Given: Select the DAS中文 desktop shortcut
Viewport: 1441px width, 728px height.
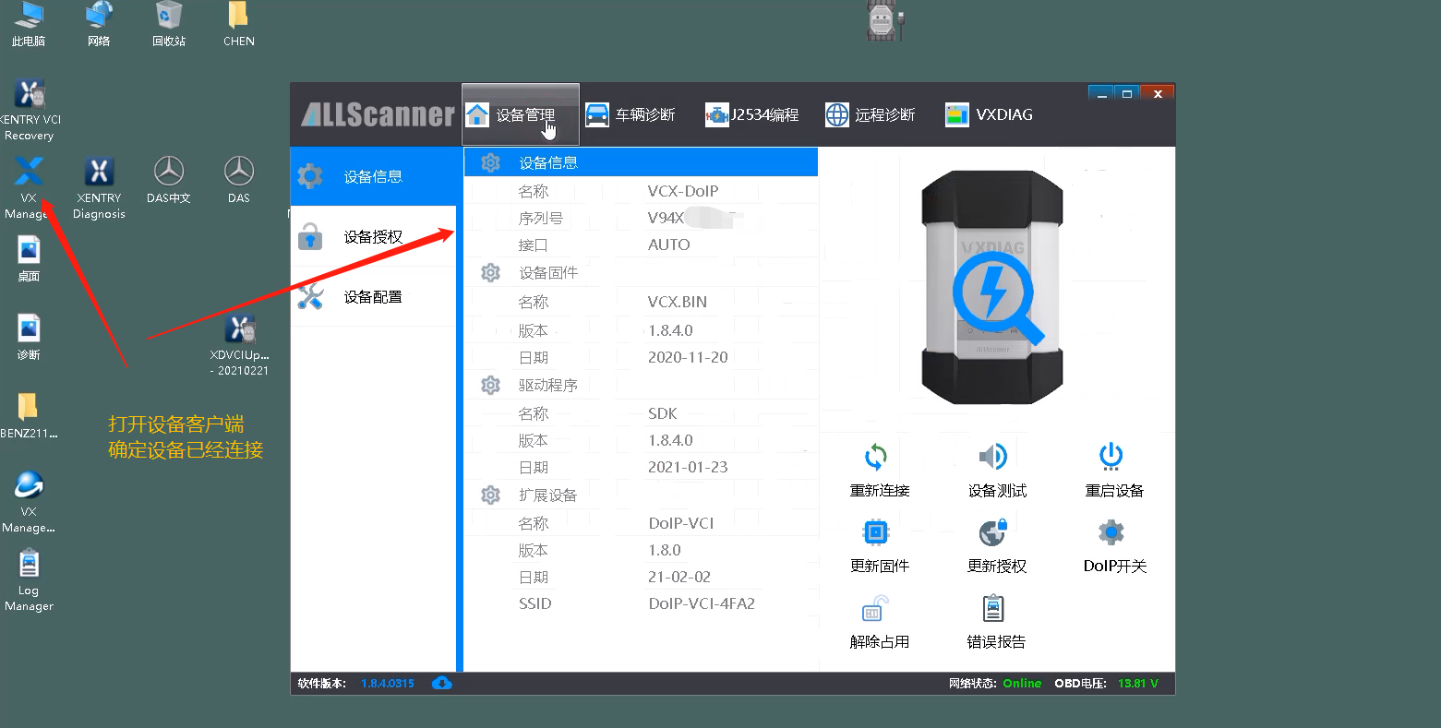Looking at the screenshot, I should (169, 181).
